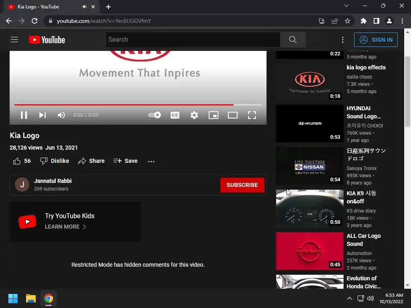Open the 6:53 AM clock calendar

click(x=391, y=298)
